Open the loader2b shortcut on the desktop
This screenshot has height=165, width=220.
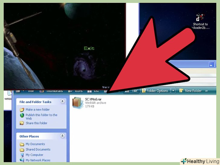click(x=201, y=21)
